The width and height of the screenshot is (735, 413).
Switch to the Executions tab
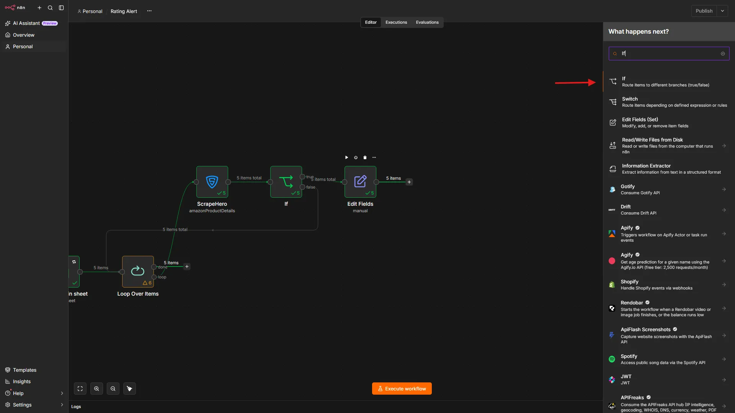point(396,22)
